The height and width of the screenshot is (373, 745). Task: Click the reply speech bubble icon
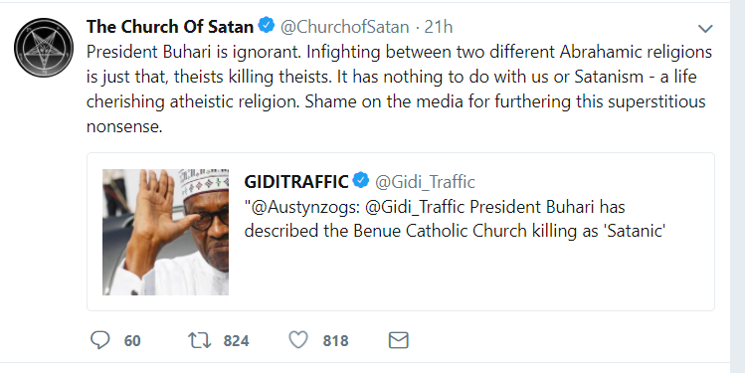[x=99, y=340]
